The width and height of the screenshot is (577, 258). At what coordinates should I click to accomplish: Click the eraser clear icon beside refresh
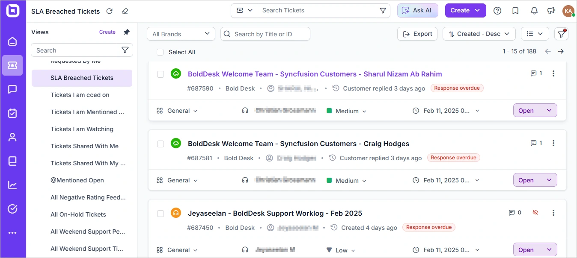tap(125, 11)
